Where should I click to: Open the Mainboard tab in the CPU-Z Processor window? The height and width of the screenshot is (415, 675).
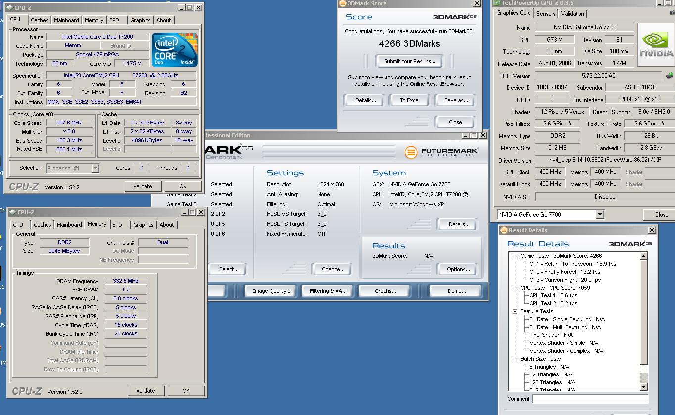[x=66, y=20]
